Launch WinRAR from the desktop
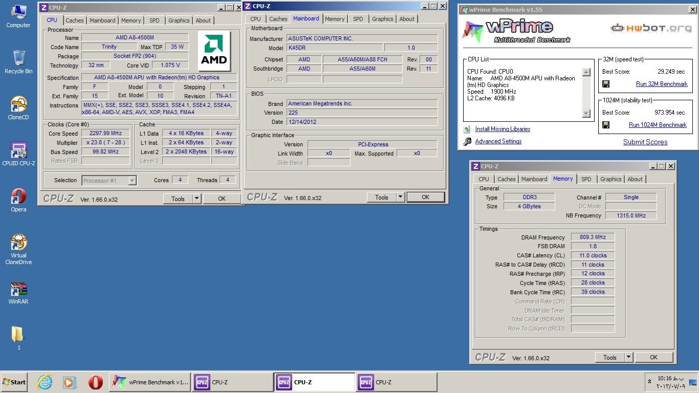 tap(18, 293)
